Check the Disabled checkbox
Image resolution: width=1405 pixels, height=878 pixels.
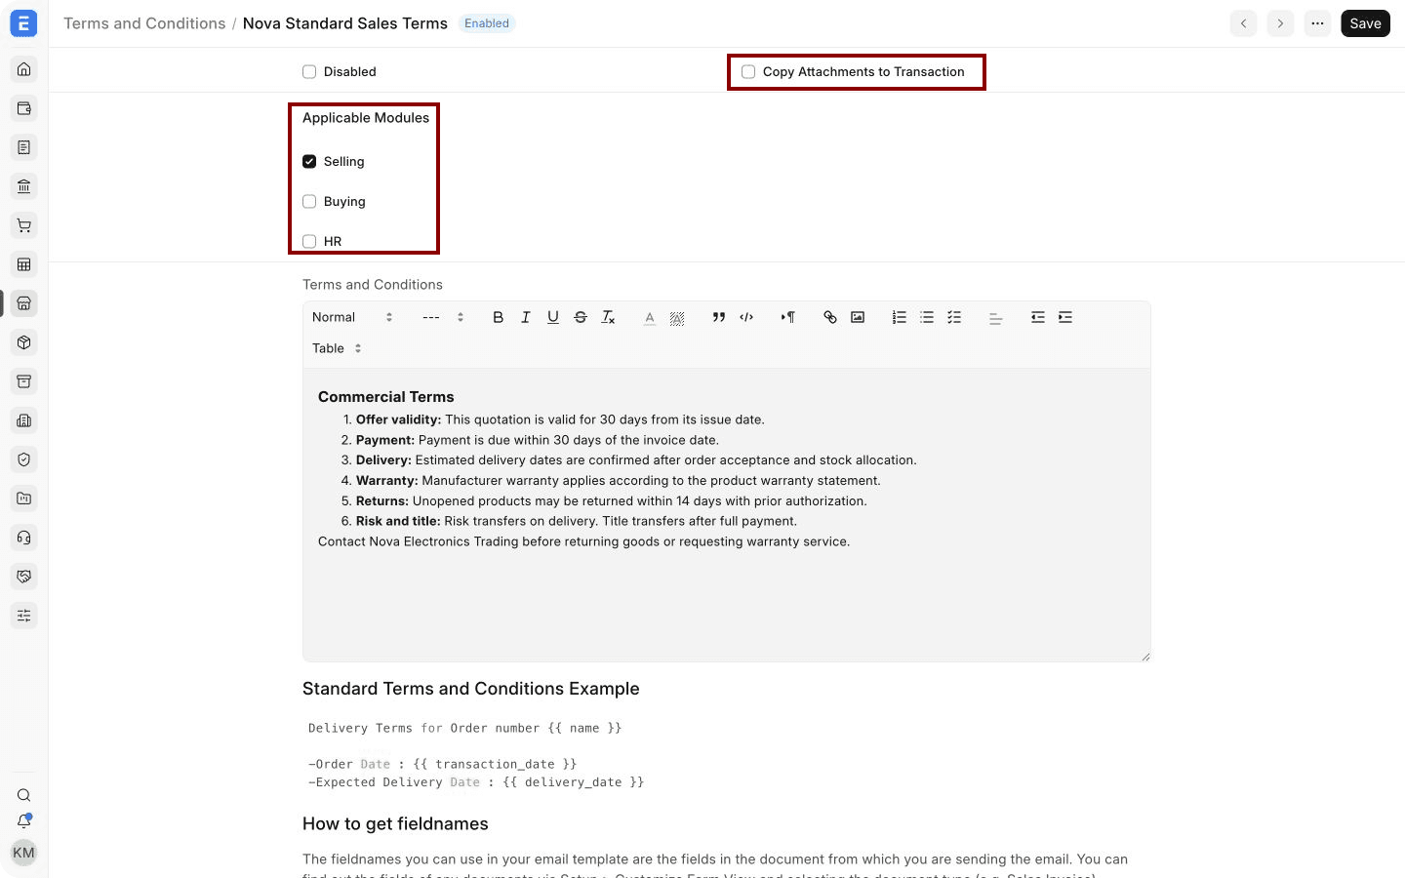tap(309, 72)
